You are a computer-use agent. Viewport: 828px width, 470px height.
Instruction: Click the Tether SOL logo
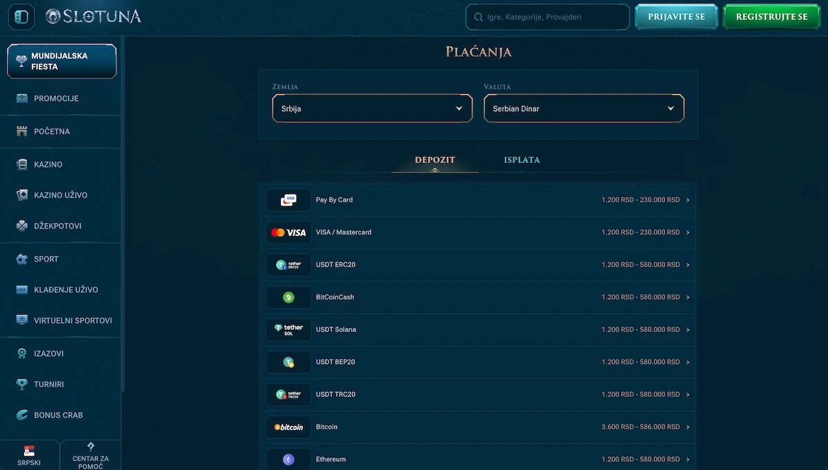[x=288, y=330]
